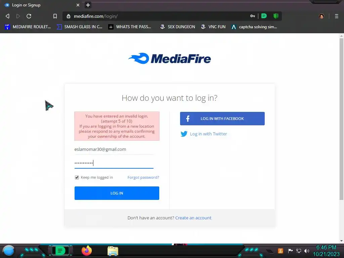Click the page vertical scrollbar
Viewport: 344px width, 258px height.
(341, 119)
